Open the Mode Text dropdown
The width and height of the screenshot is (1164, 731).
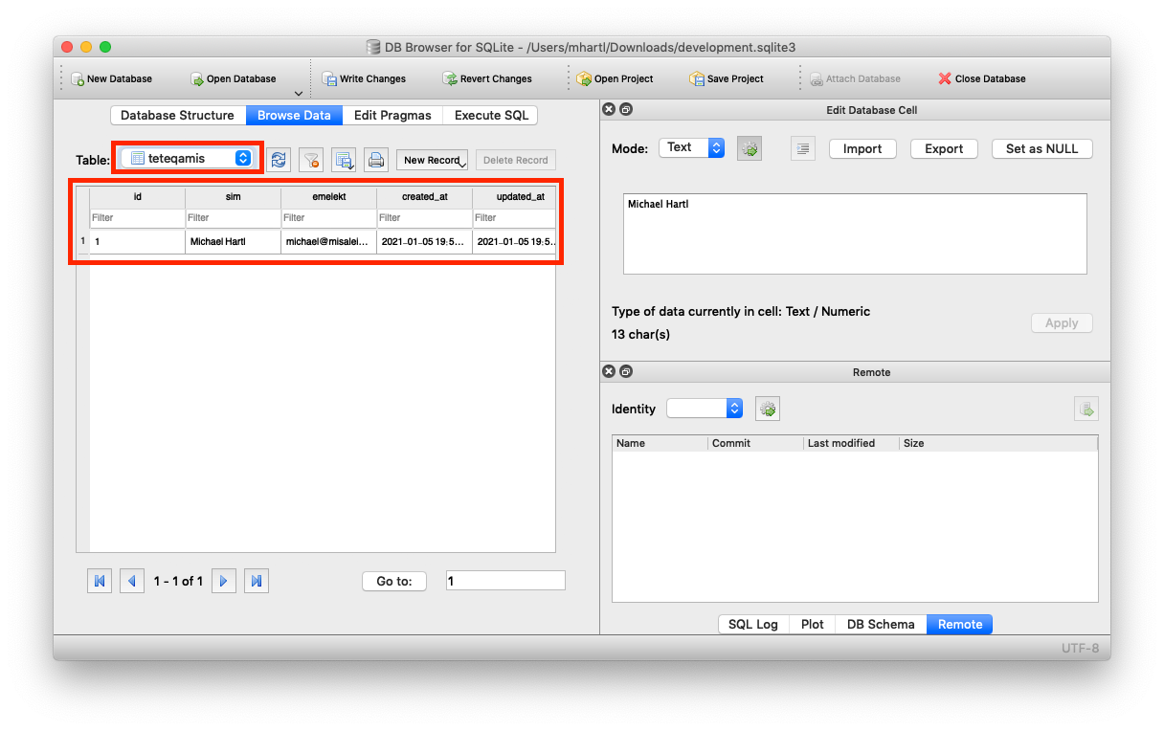coord(691,147)
